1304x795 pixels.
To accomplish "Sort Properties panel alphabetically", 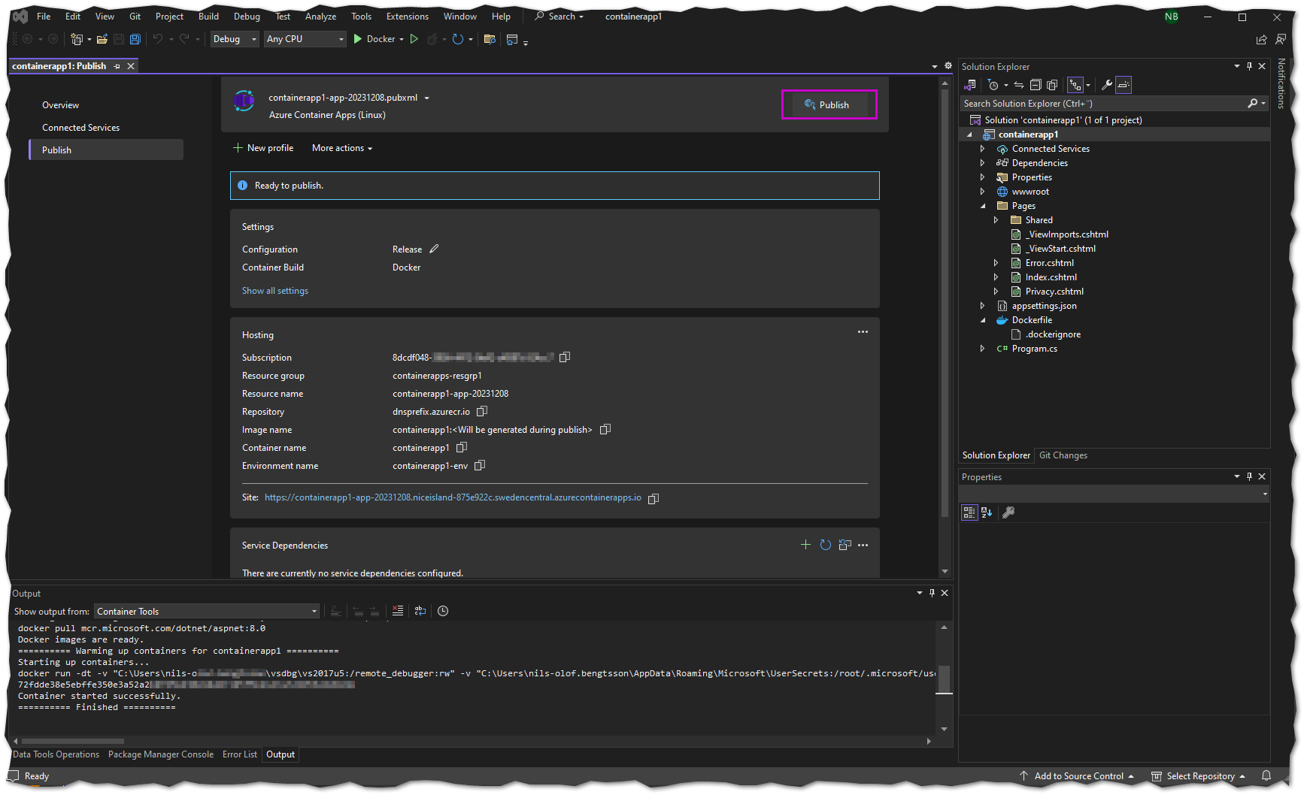I will (x=987, y=512).
